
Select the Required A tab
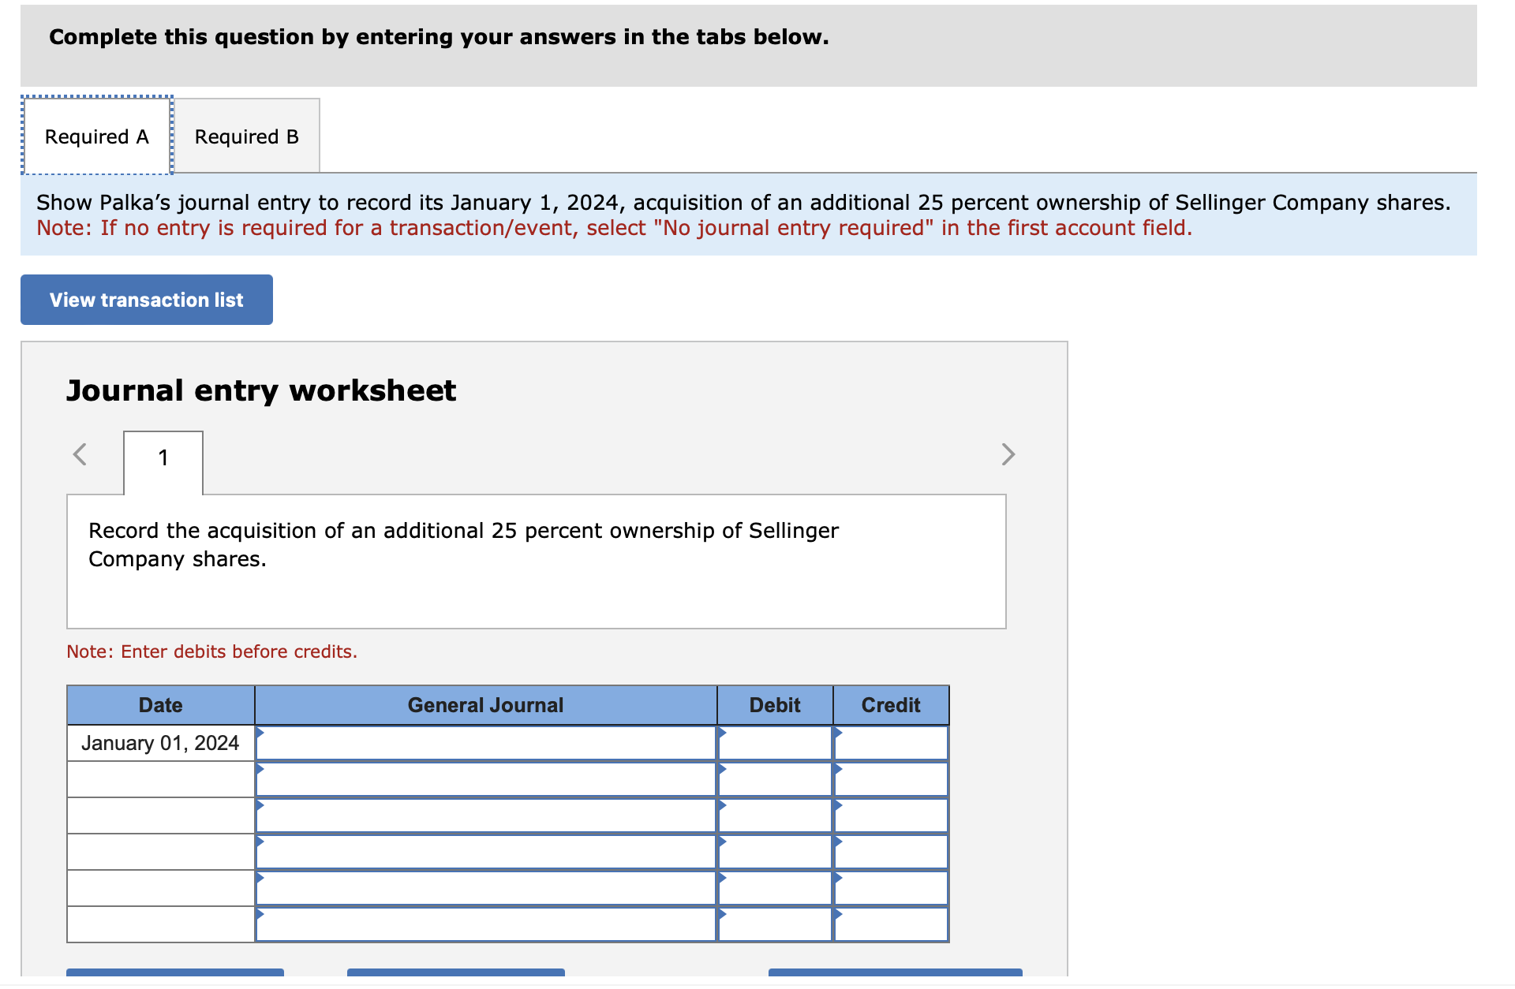tap(97, 136)
